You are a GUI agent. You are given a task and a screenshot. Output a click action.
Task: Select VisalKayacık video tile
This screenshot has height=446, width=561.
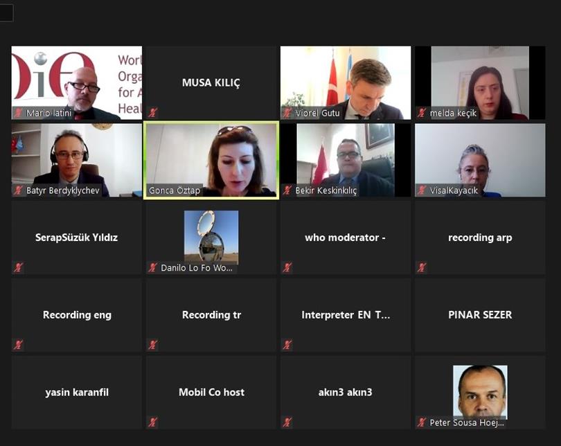coord(480,160)
